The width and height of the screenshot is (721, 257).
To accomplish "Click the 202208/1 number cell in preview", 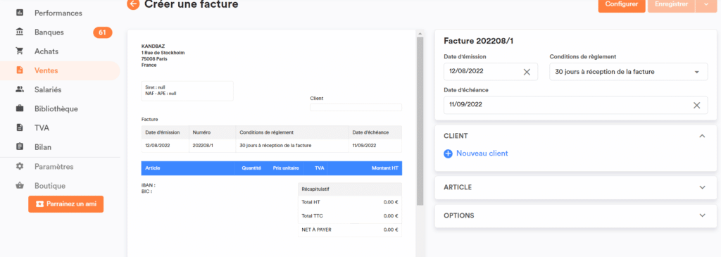I will pyautogui.click(x=212, y=145).
